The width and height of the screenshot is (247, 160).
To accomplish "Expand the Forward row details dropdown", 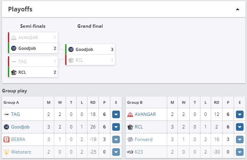I will point(240,139).
